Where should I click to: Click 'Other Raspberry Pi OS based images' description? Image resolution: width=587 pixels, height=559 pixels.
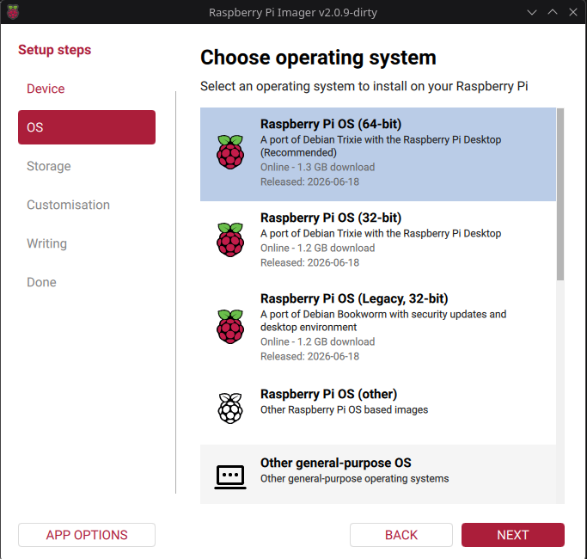click(344, 410)
